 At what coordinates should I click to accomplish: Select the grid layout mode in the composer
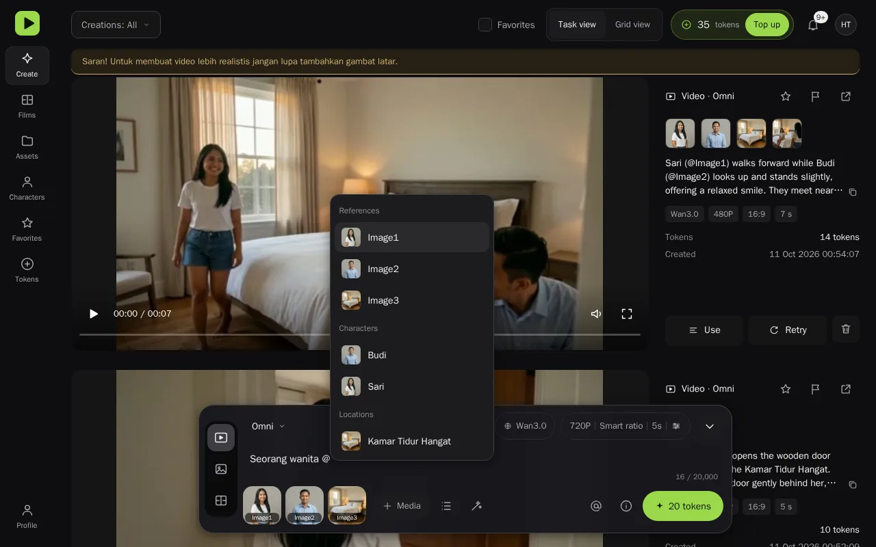(221, 501)
